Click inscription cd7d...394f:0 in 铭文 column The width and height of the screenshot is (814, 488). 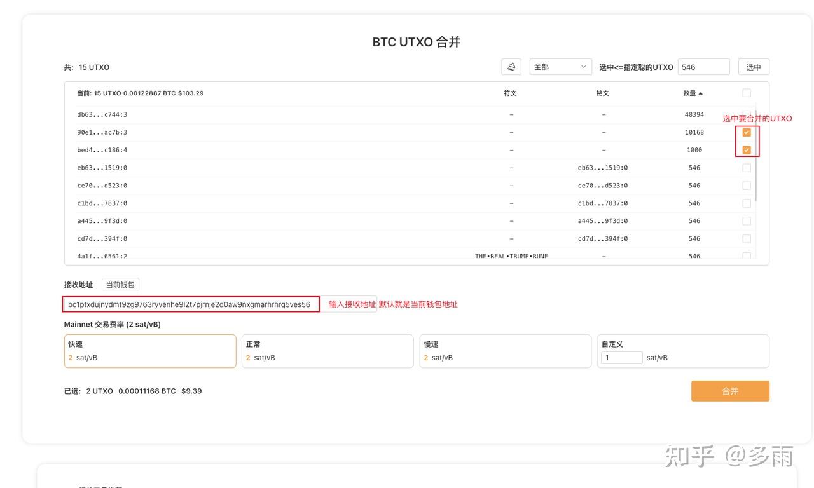point(603,239)
